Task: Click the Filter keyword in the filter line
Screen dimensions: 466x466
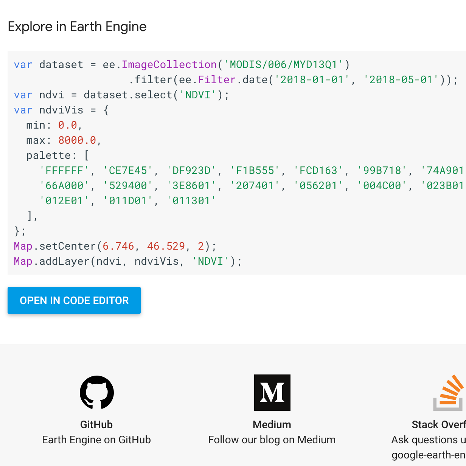Action: click(x=217, y=80)
